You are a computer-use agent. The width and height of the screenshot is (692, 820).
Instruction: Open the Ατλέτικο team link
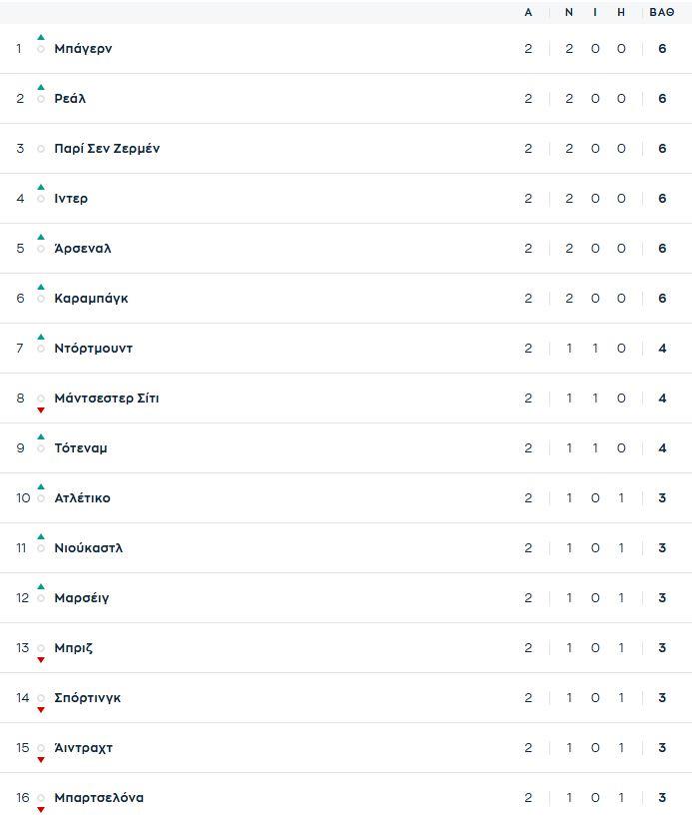click(x=82, y=498)
